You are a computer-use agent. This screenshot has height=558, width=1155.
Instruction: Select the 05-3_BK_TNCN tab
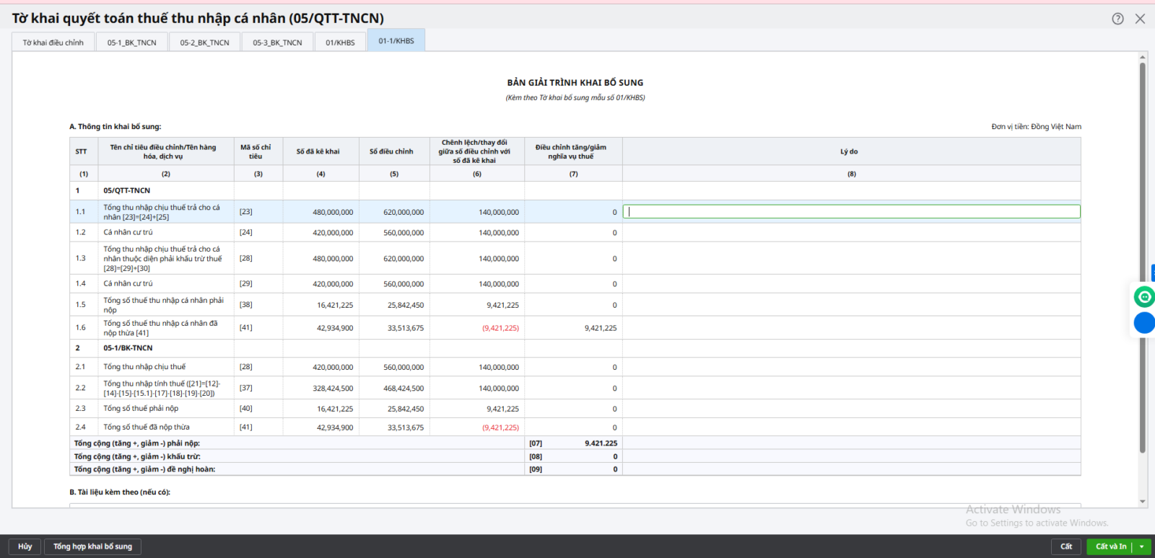pos(277,43)
